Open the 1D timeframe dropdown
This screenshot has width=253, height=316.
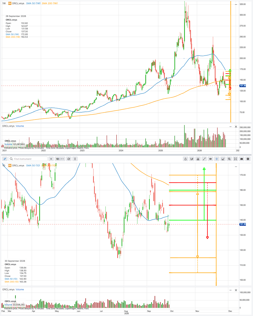tap(60, 159)
